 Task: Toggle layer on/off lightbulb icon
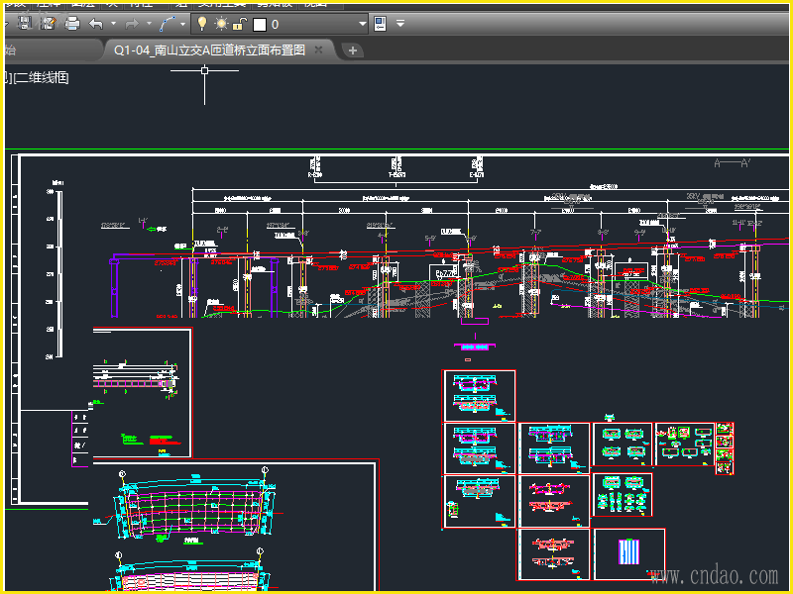click(202, 23)
